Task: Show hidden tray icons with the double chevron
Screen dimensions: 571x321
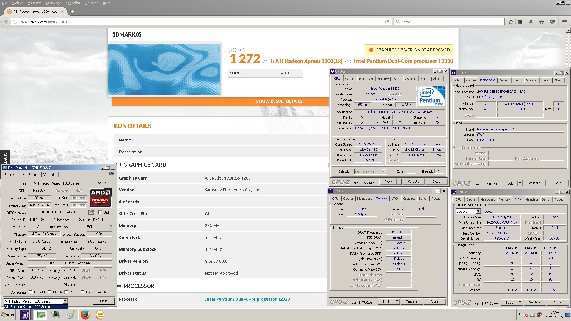Action: [x=519, y=314]
